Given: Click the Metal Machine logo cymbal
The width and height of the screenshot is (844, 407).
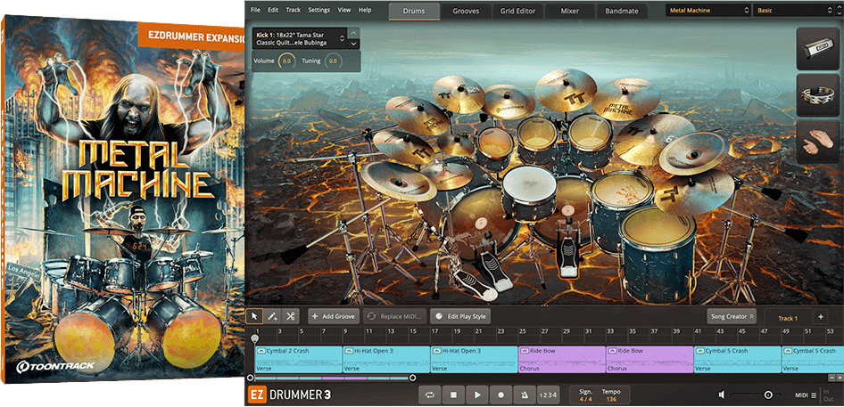Looking at the screenshot, I should (626, 100).
